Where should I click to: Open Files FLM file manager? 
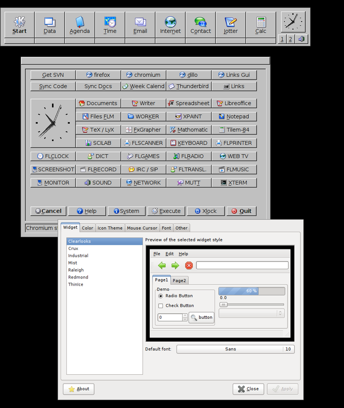click(98, 117)
